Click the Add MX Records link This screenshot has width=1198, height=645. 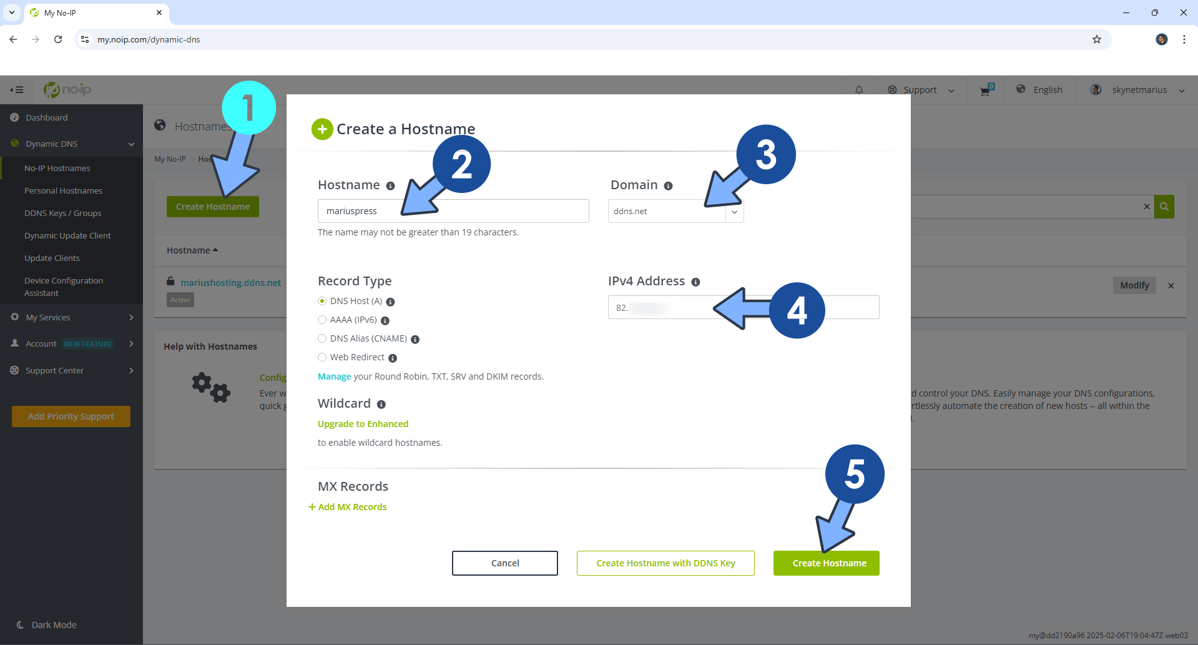tap(348, 507)
